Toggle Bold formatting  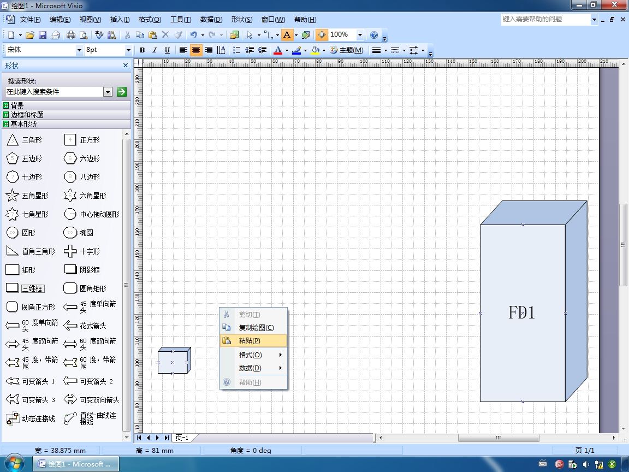tap(142, 50)
